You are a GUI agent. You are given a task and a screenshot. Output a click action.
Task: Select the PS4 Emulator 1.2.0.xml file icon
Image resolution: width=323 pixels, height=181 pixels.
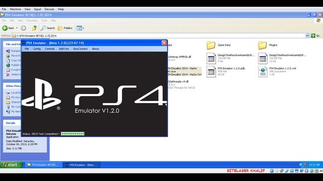coord(262,71)
